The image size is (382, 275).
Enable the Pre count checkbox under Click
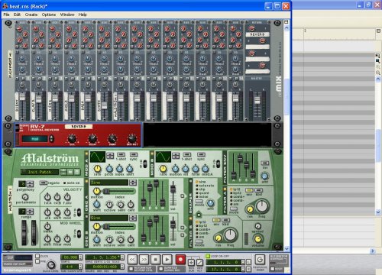[37, 261]
